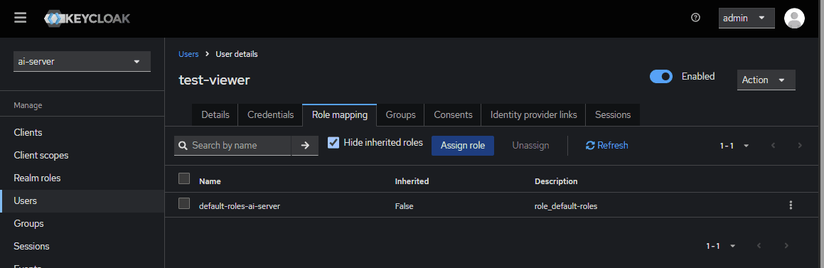Click the Unassign button
Screen dimensions: 824x268
click(531, 146)
